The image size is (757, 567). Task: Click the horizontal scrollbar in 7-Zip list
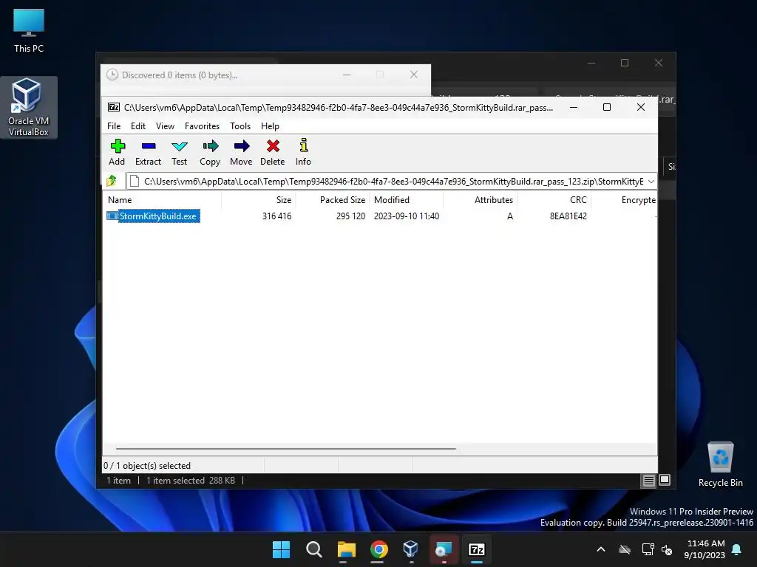286,448
